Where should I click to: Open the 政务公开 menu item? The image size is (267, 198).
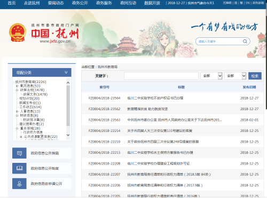pyautogui.click(x=80, y=3)
